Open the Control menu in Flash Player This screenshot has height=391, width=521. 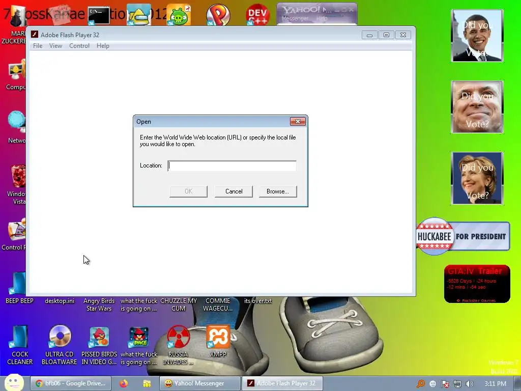79,45
